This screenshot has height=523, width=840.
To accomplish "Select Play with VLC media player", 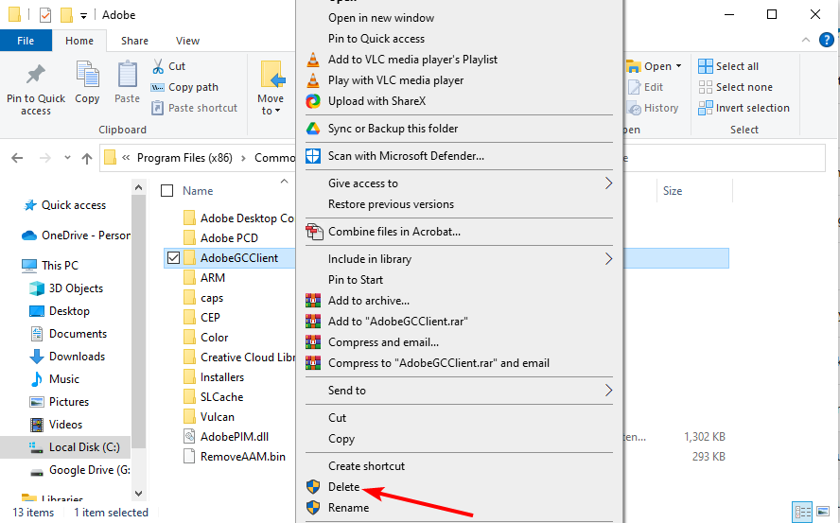I will (x=395, y=80).
